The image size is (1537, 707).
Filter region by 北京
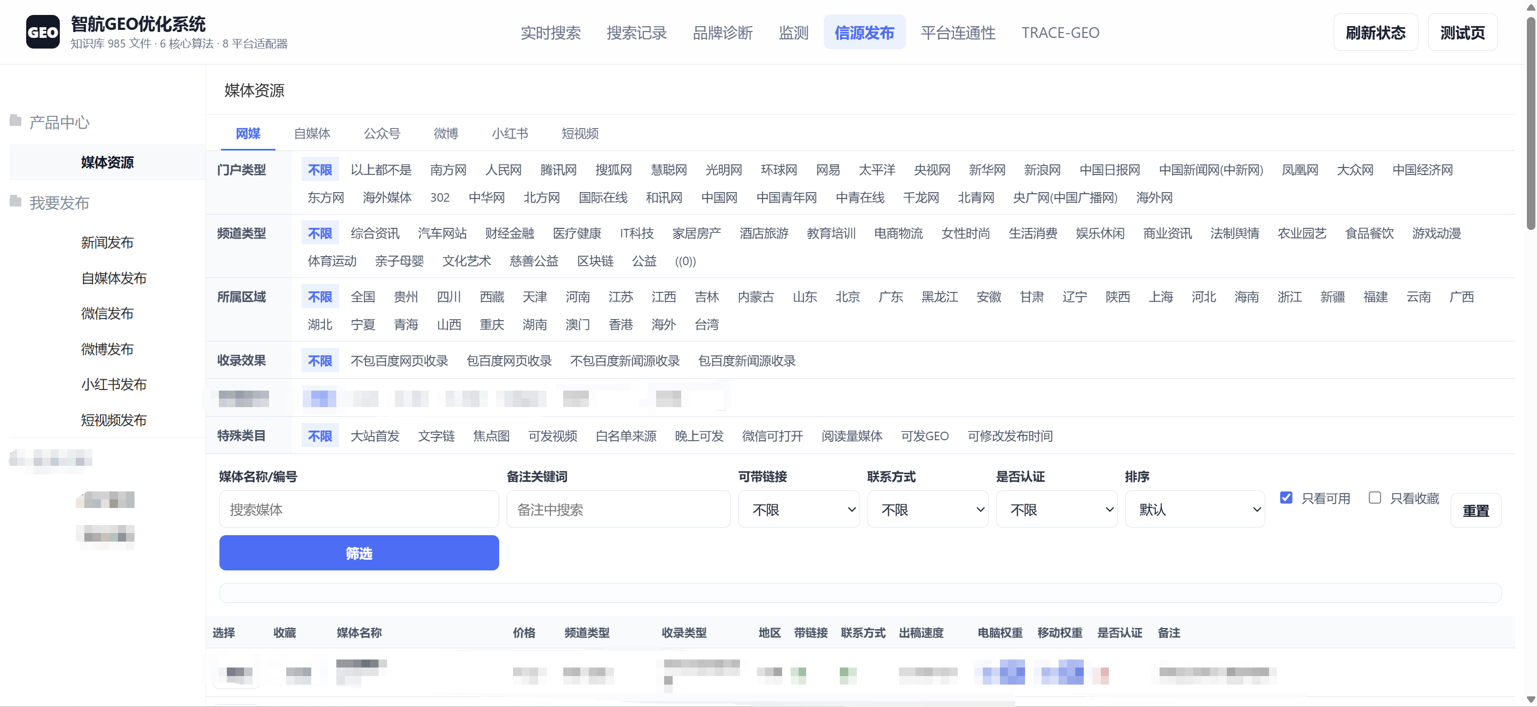[x=847, y=296]
